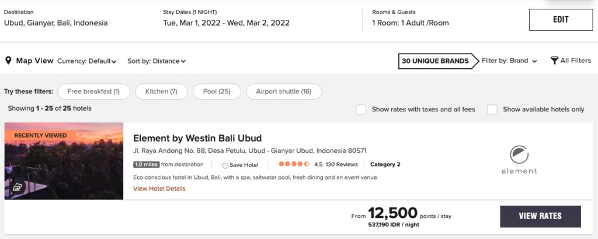Open the View Hotel Details link
The height and width of the screenshot is (239, 598).
pyautogui.click(x=159, y=188)
